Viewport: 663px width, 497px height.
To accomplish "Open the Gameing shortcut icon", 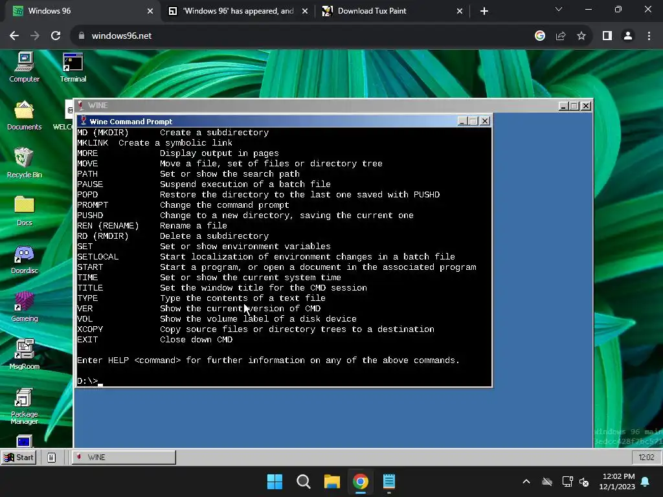I will [x=24, y=307].
